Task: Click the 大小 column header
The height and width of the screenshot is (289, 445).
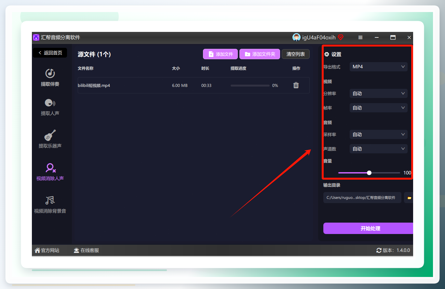Action: (176, 68)
